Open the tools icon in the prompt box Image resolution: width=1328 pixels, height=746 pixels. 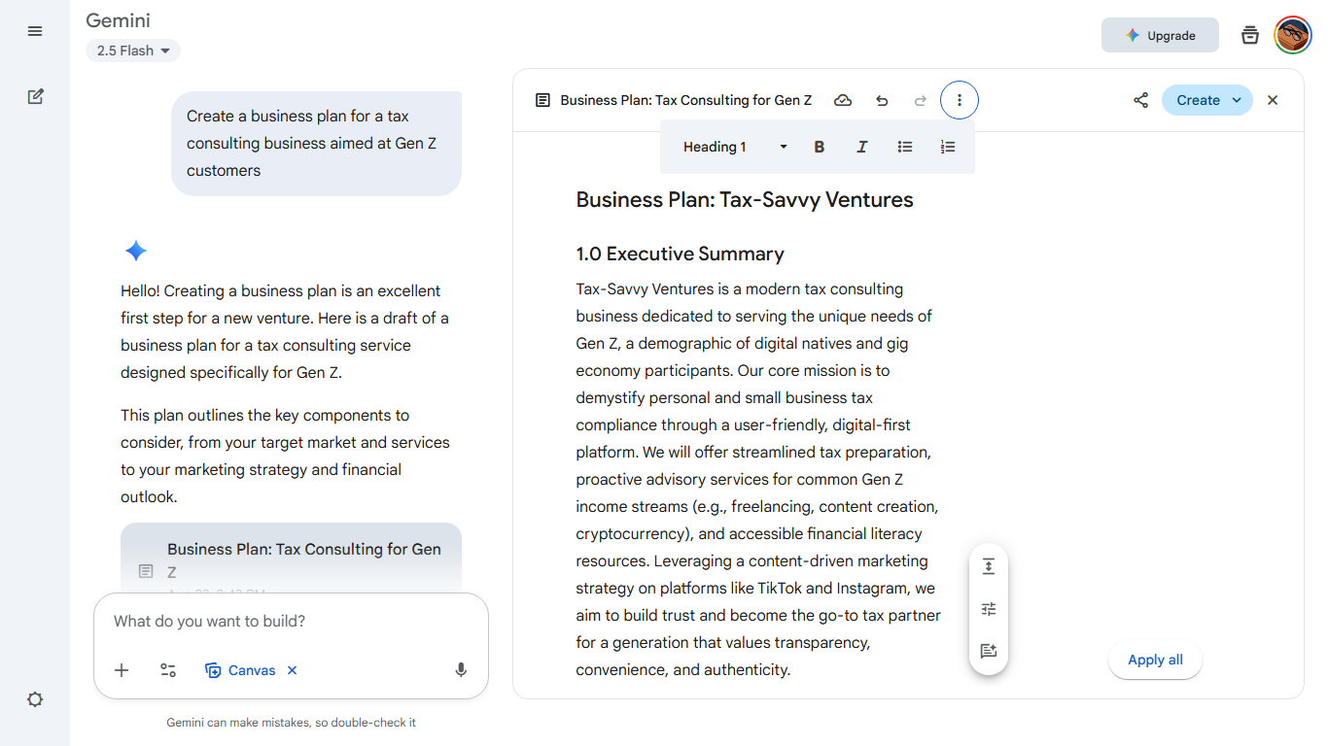(x=168, y=670)
